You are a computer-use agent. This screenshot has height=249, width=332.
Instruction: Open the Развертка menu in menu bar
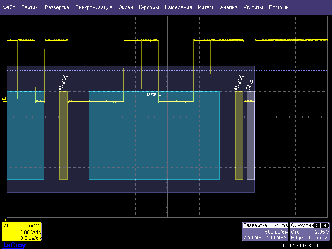point(57,7)
